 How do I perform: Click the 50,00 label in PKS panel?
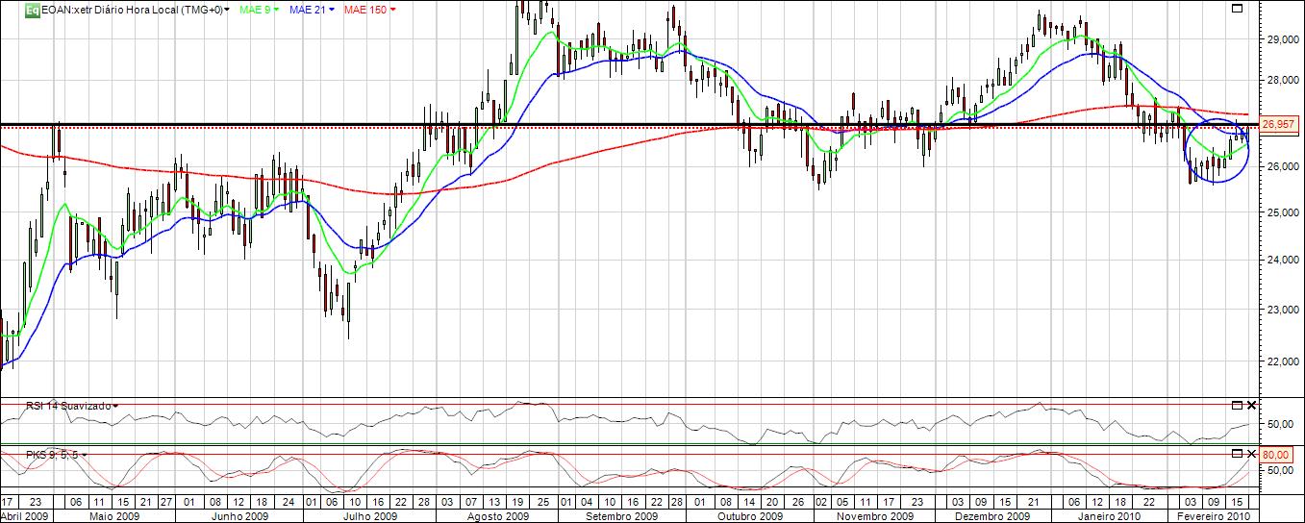click(x=1278, y=470)
